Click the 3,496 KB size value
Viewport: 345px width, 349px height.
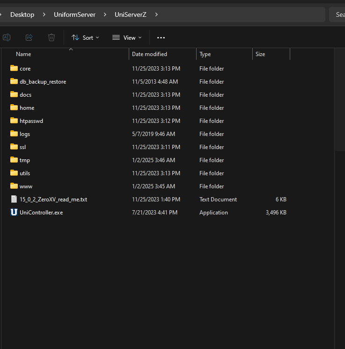point(276,213)
